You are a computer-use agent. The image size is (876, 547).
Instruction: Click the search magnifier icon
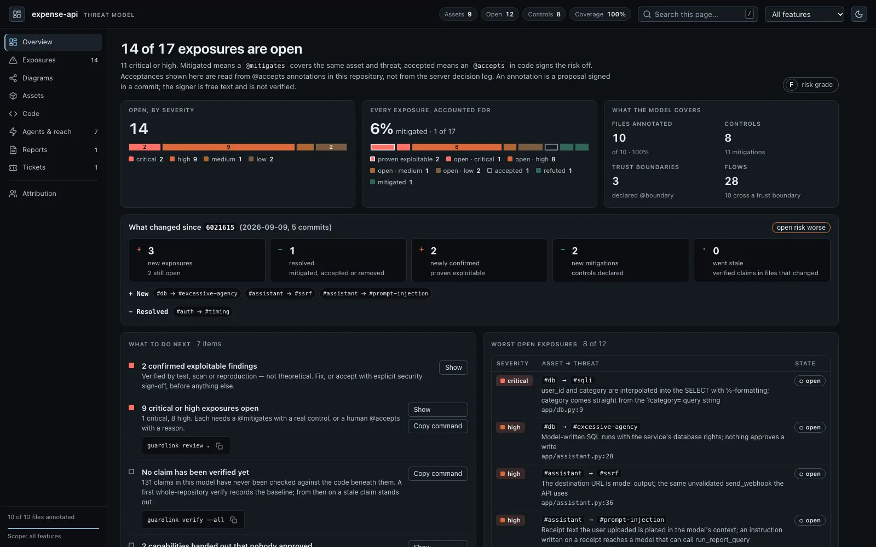[x=647, y=14]
